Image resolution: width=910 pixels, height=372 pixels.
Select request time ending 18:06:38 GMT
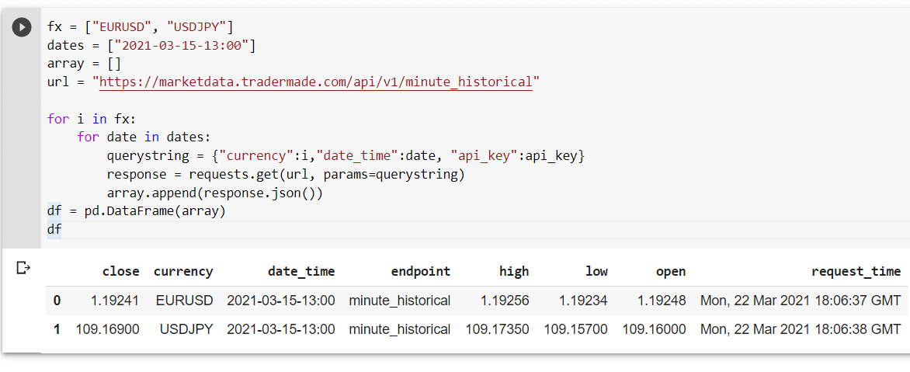click(x=801, y=329)
